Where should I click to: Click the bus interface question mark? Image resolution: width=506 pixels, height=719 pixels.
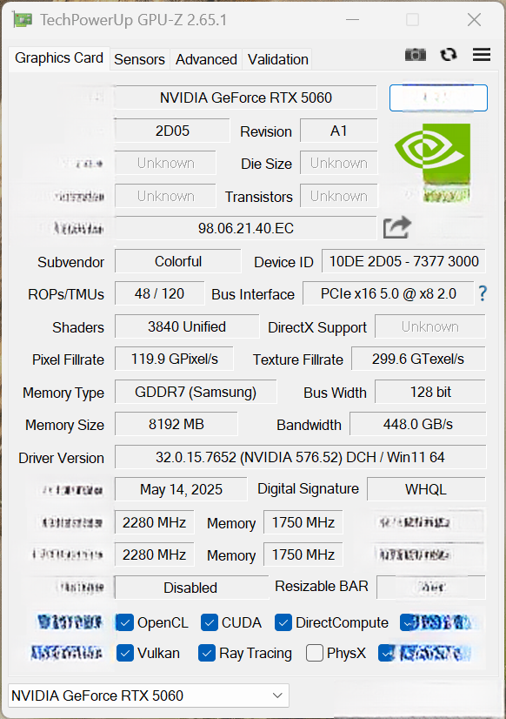pyautogui.click(x=483, y=293)
